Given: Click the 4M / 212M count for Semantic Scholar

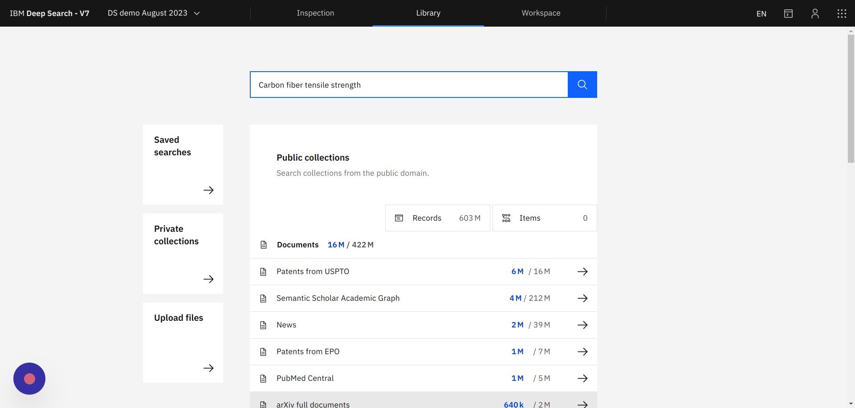Looking at the screenshot, I should coord(530,298).
